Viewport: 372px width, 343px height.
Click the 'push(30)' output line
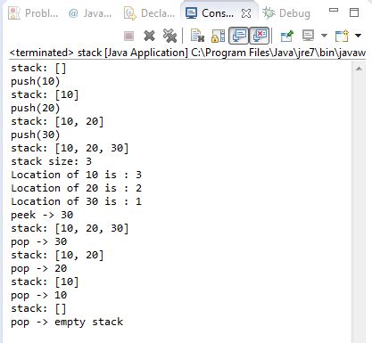[36, 135]
